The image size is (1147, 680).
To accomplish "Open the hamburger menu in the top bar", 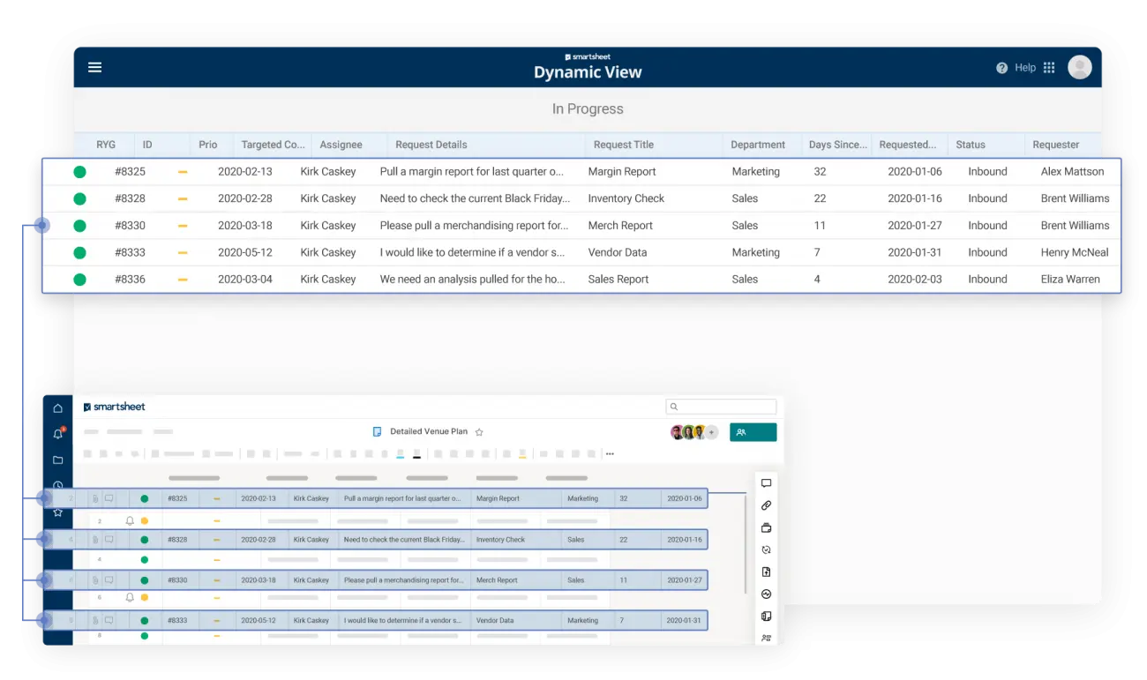I will (x=94, y=67).
